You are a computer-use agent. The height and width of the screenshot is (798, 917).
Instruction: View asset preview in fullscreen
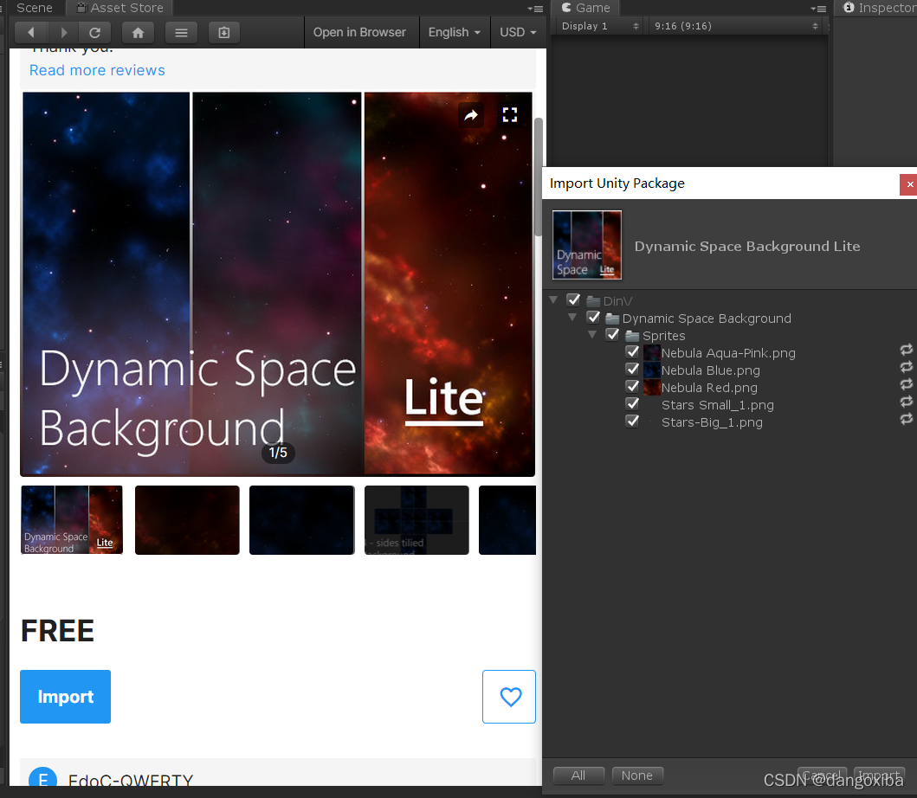(510, 114)
